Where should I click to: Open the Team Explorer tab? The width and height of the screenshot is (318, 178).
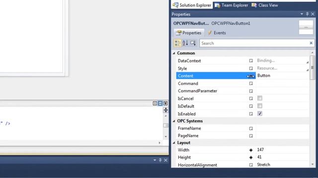pyautogui.click(x=232, y=5)
